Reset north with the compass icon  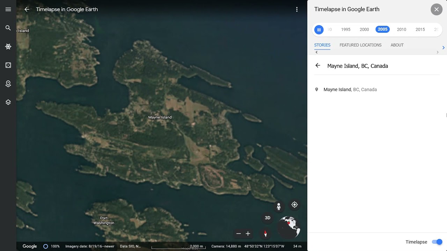[265, 234]
